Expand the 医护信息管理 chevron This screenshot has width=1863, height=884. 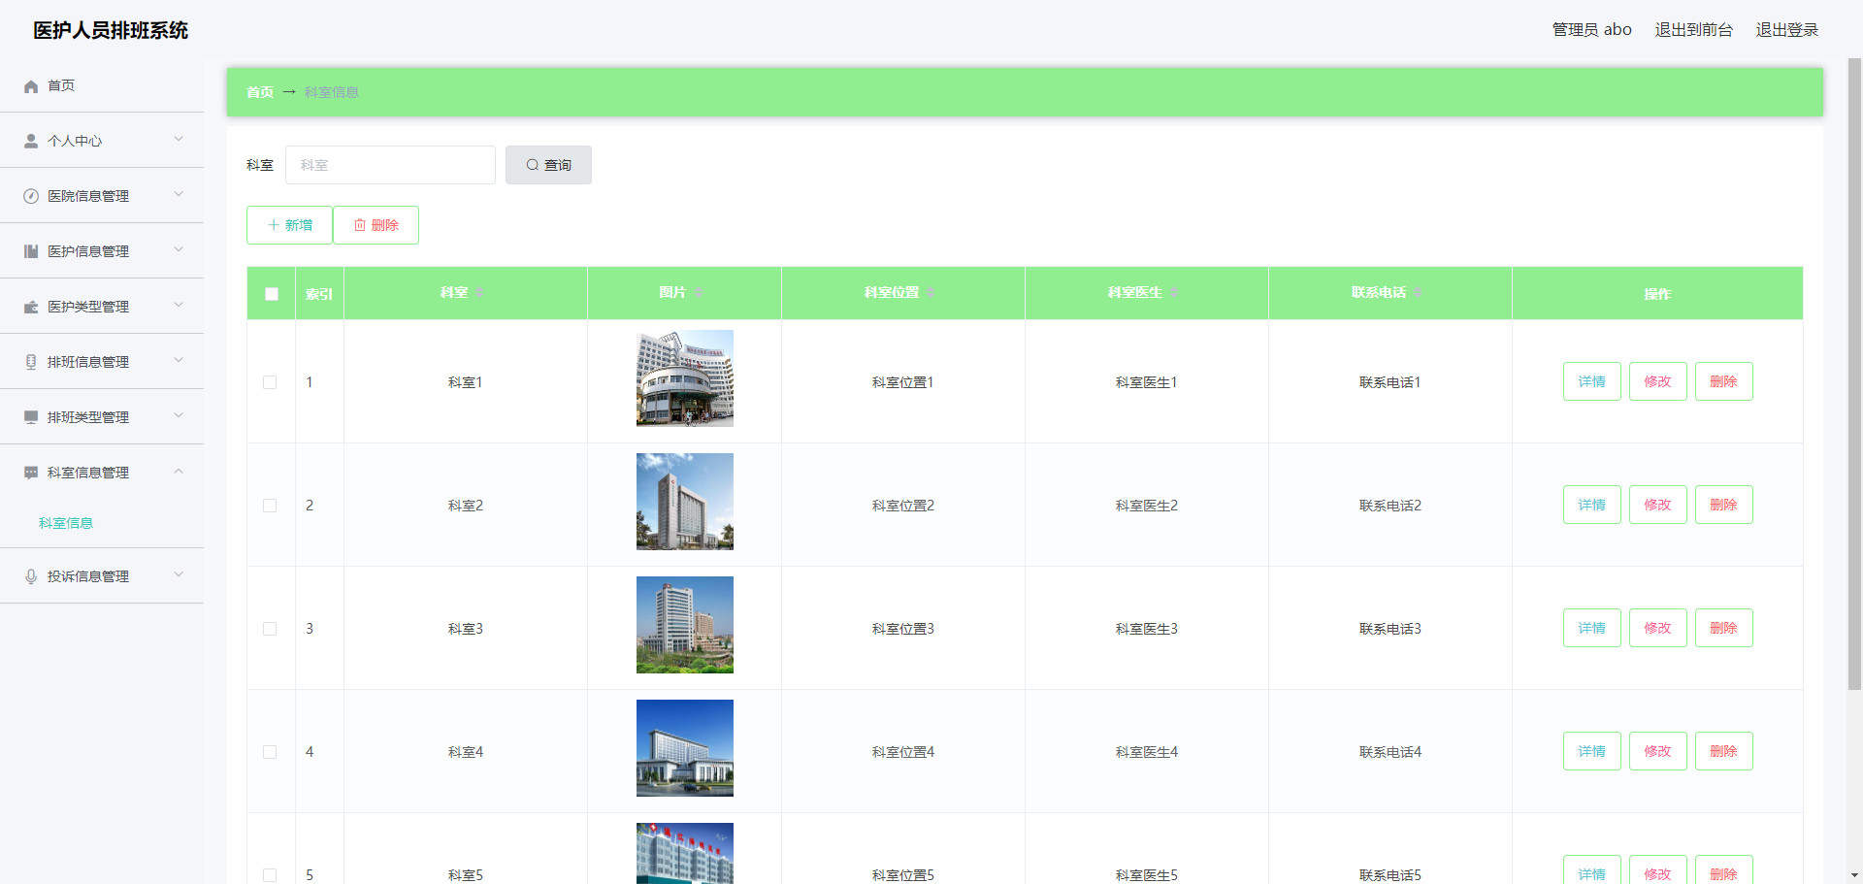(x=179, y=250)
